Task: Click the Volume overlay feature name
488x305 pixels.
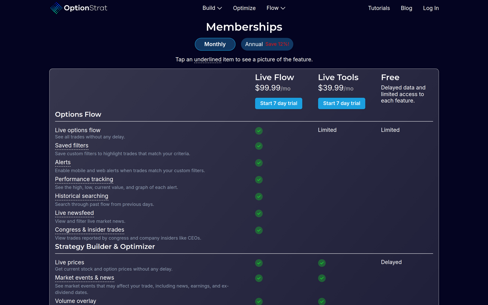Action: (x=76, y=301)
